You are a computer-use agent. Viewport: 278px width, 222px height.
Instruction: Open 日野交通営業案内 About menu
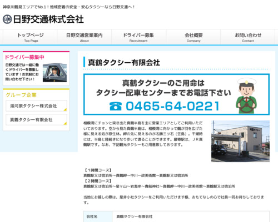click(85, 37)
